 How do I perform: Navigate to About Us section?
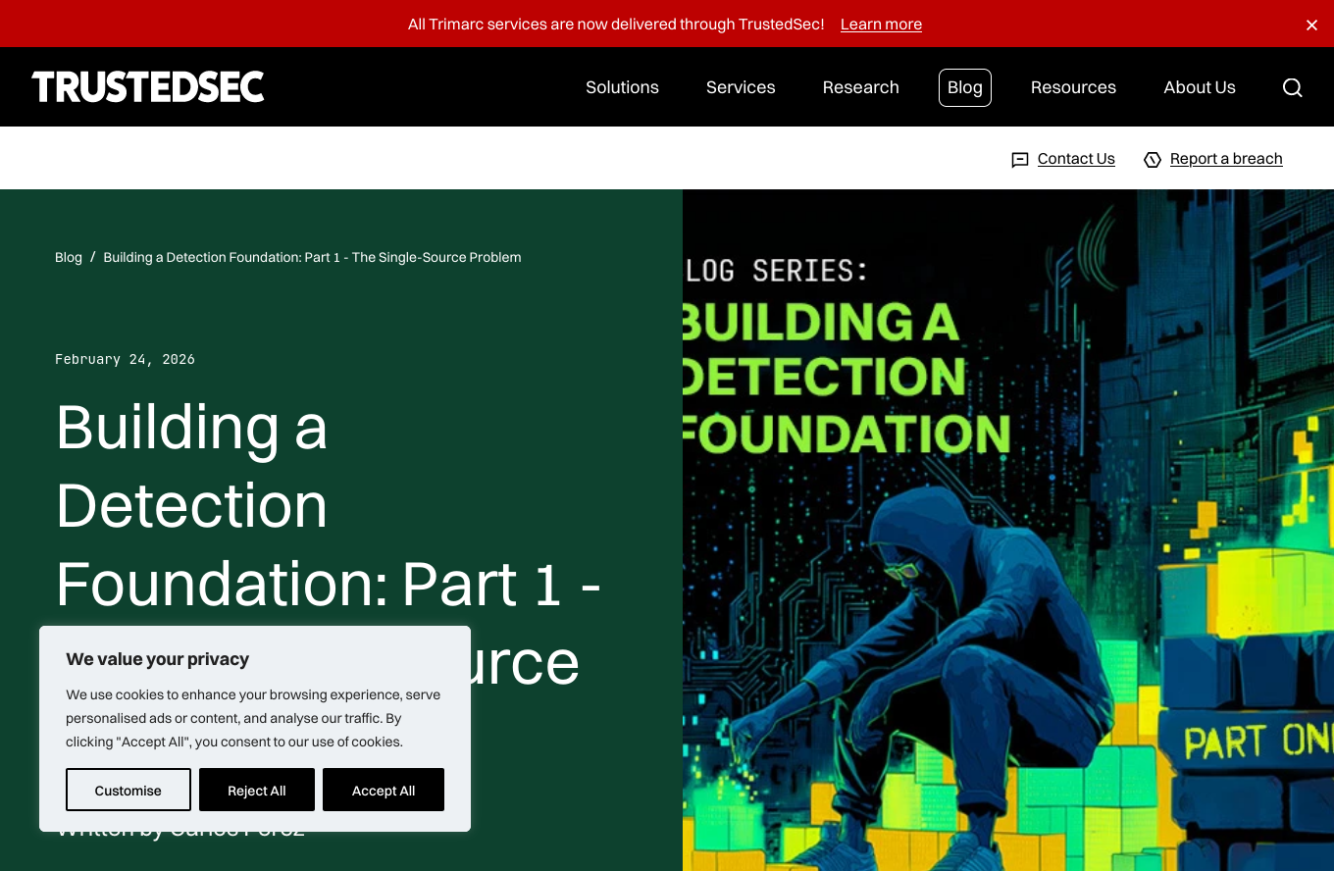point(1199,87)
